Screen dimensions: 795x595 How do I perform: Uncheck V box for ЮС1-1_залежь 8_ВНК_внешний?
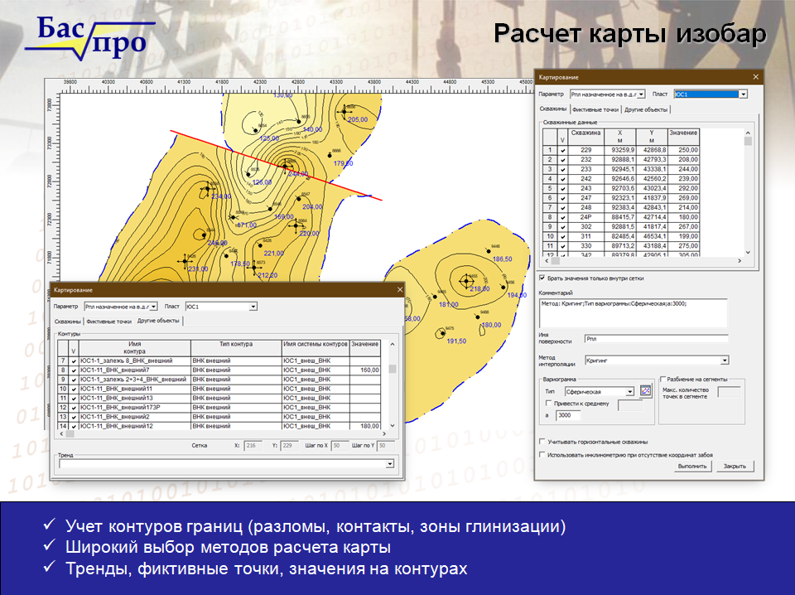pyautogui.click(x=74, y=361)
